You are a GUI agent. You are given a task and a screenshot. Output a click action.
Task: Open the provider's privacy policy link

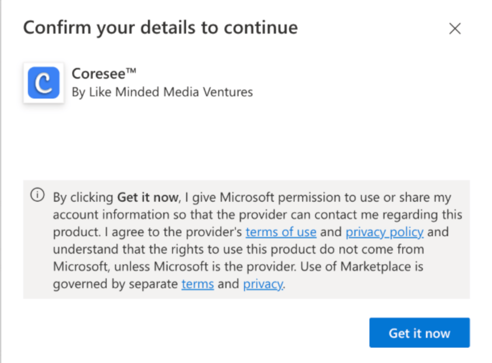click(x=384, y=232)
